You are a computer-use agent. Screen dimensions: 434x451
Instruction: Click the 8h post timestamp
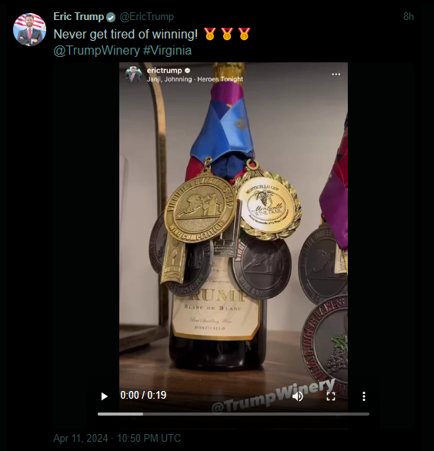pos(409,17)
